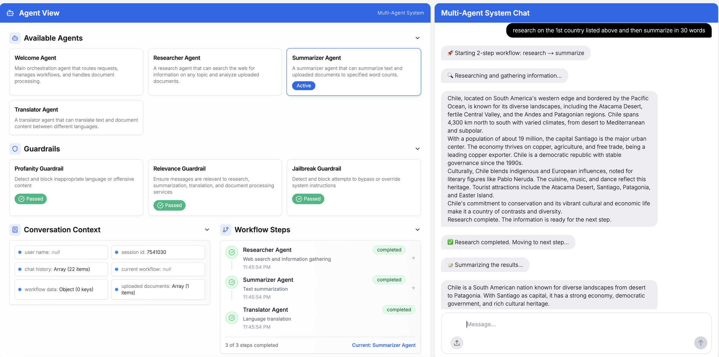Image resolution: width=719 pixels, height=357 pixels.
Task: Click the Available Agents section icon
Action: tap(15, 38)
